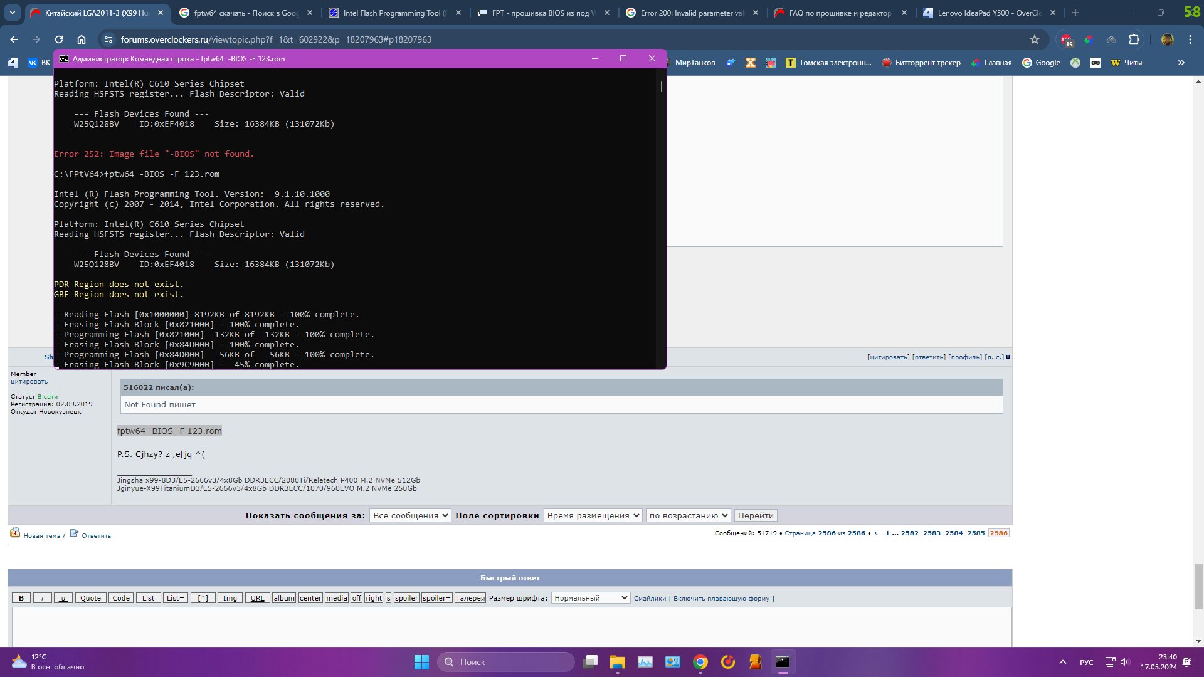Open the Chrome extensions puzzle icon
Image resolution: width=1204 pixels, height=677 pixels.
point(1134,39)
